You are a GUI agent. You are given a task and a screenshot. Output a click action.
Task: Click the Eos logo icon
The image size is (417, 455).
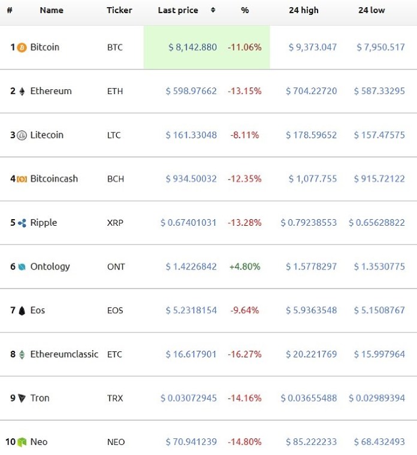pos(22,311)
